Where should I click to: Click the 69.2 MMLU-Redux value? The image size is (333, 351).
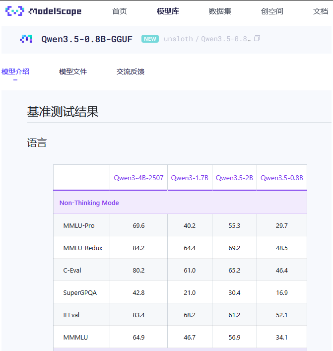[234, 248]
